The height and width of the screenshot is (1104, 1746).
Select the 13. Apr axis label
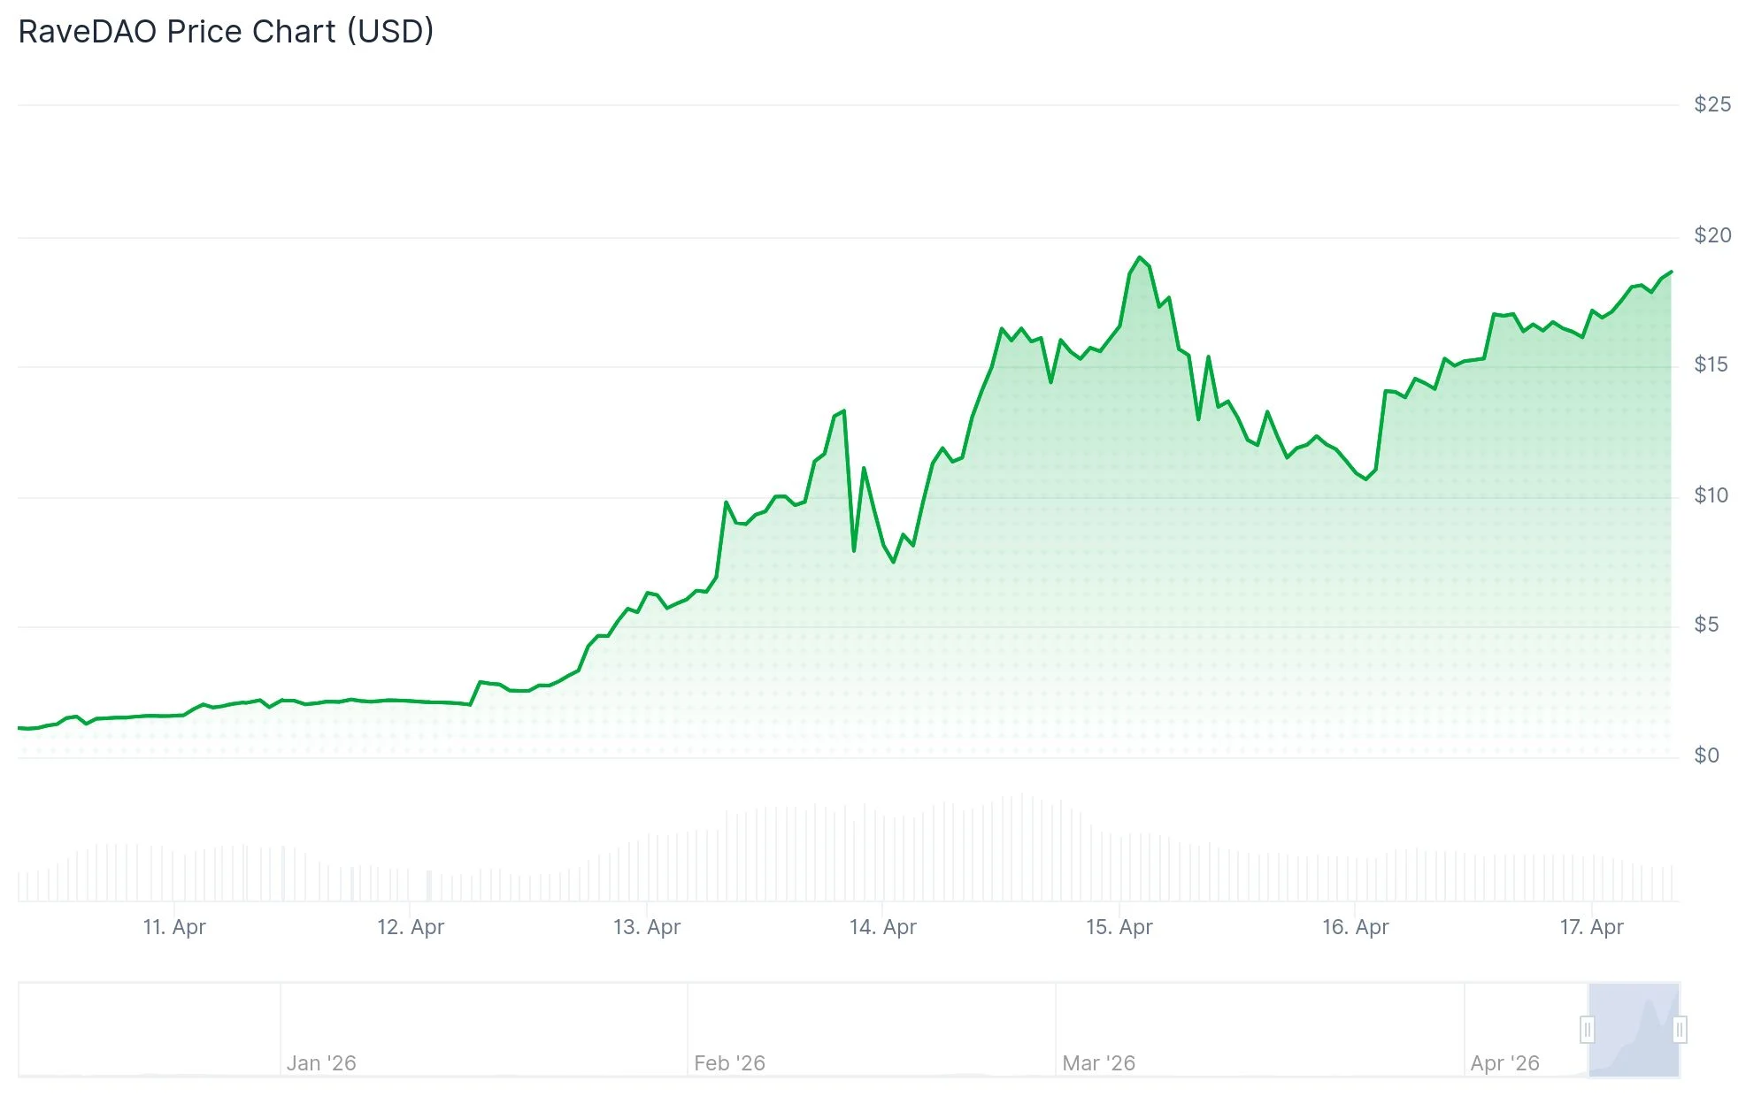click(x=647, y=927)
